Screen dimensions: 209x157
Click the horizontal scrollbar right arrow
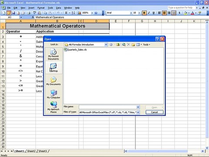202,151
